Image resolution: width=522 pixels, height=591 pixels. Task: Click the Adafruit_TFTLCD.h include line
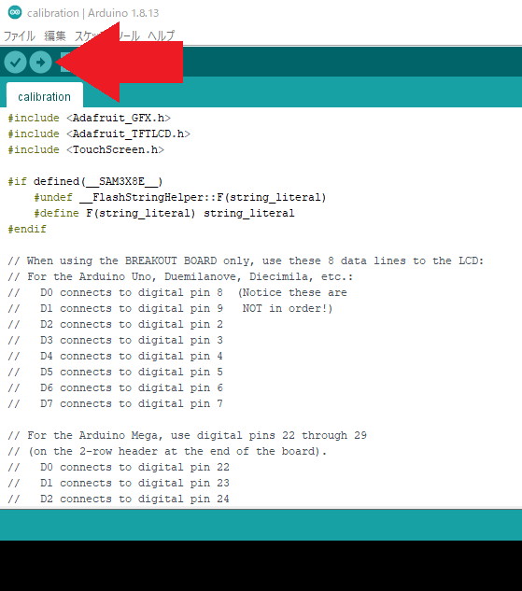tap(99, 134)
